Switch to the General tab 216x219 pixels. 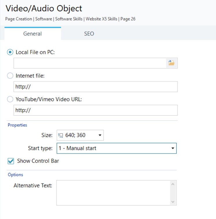32,34
